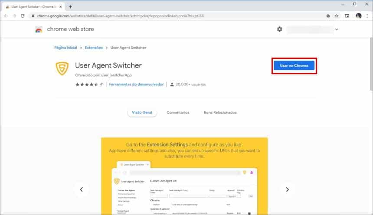Click the 20.000+ usuários text
The height and width of the screenshot is (215, 373).
(190, 84)
